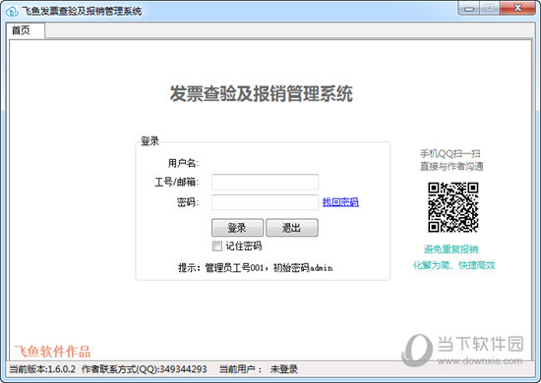Screen dimensions: 541x383
Task: Enable the 记住密码 checkbox
Action: [x=217, y=246]
